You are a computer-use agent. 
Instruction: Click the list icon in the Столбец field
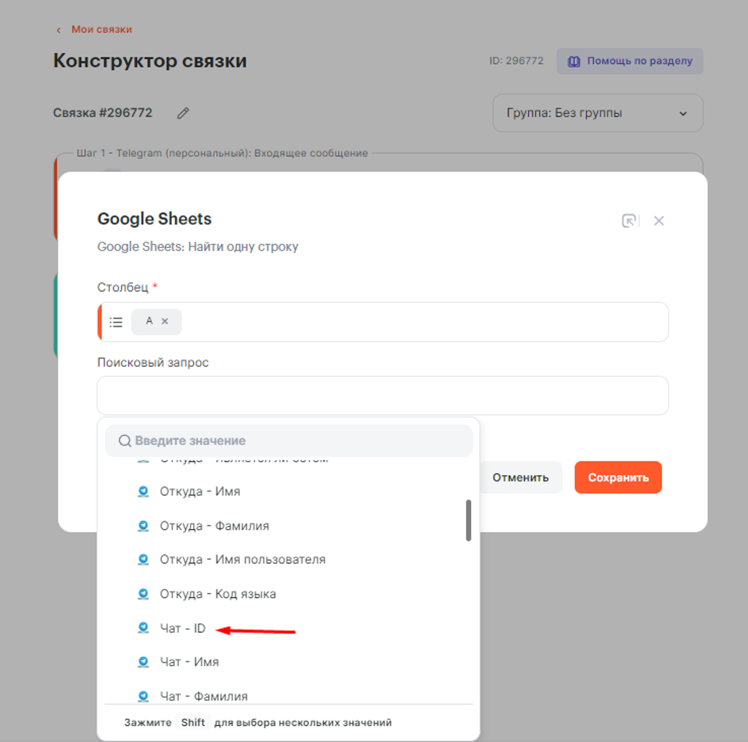[x=116, y=322]
